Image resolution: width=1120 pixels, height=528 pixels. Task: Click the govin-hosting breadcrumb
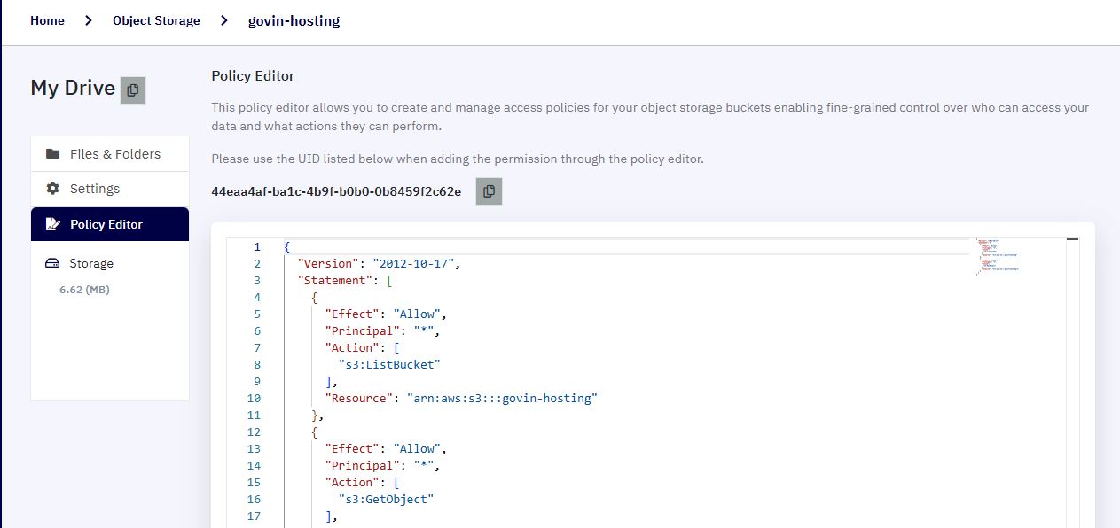(294, 20)
